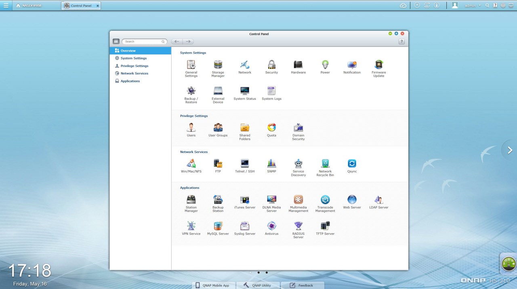The width and height of the screenshot is (517, 289).
Task: Select Overview in the sidebar
Action: (140, 51)
